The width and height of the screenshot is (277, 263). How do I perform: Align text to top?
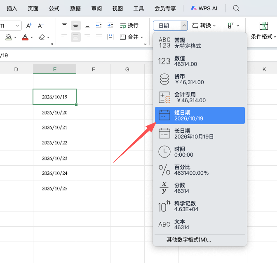pos(64,26)
